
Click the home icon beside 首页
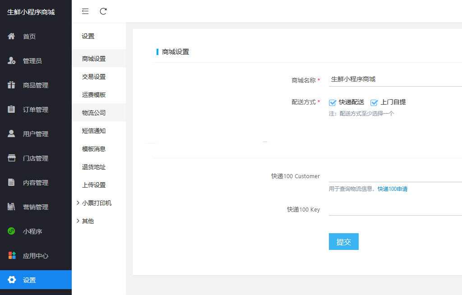12,37
